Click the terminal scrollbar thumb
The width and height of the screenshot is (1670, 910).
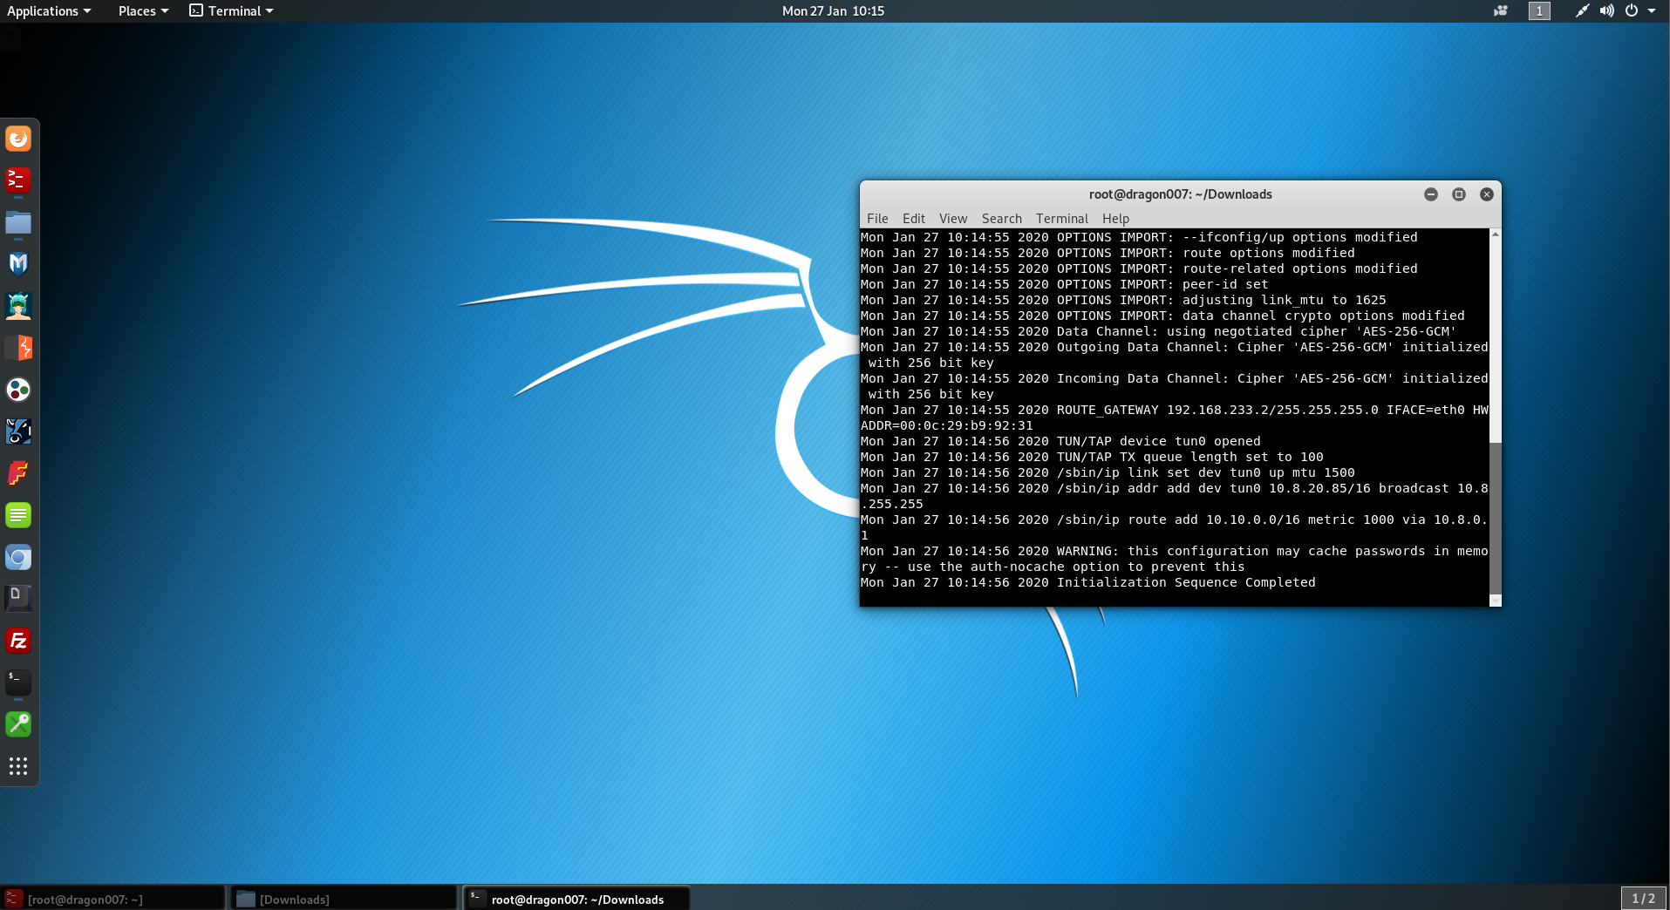click(x=1496, y=518)
